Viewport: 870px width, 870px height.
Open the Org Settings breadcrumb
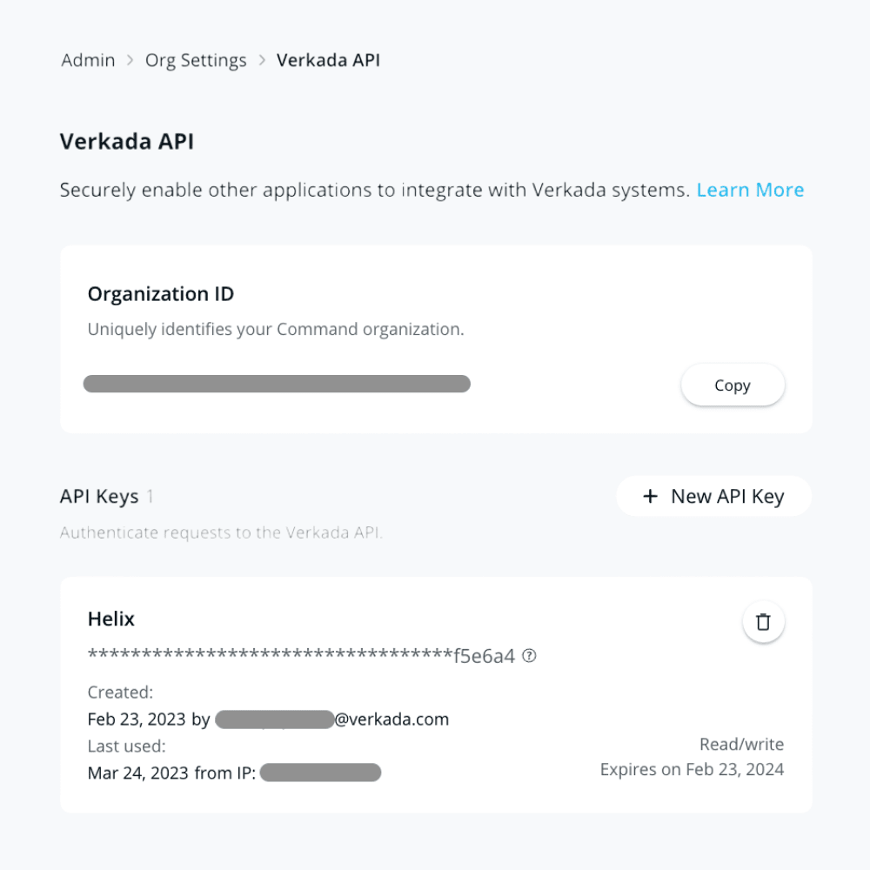197,61
